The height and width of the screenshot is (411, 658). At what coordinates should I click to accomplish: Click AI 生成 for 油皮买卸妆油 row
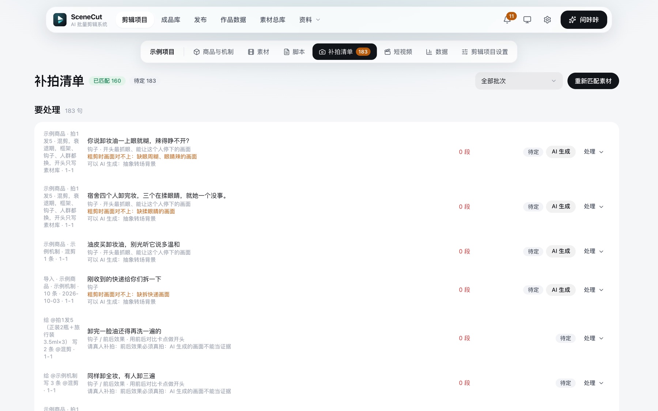(x=561, y=251)
